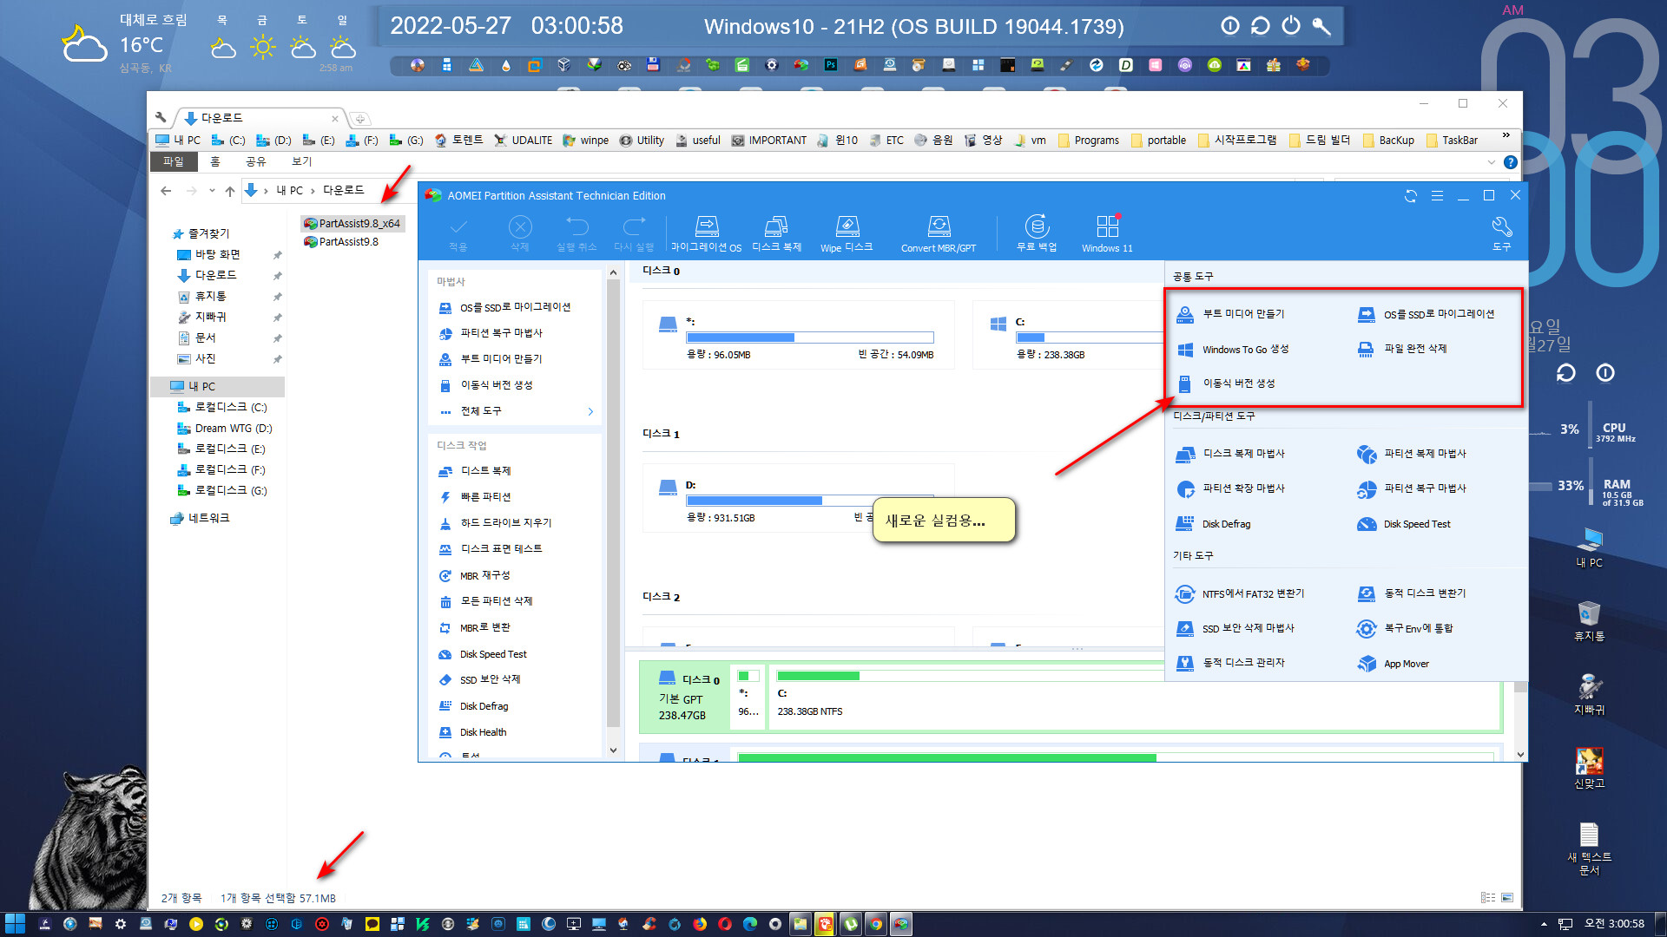The width and height of the screenshot is (1667, 937).
Task: Show hidden system tray icons
Action: click(1544, 924)
